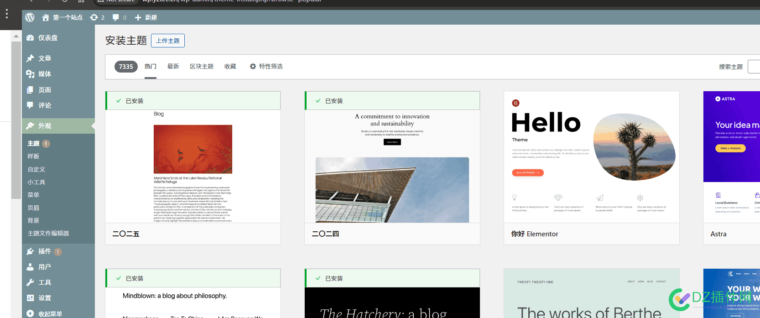This screenshot has height=318, width=760.
Task: Switch to the 收藏 tab
Action: pos(230,67)
